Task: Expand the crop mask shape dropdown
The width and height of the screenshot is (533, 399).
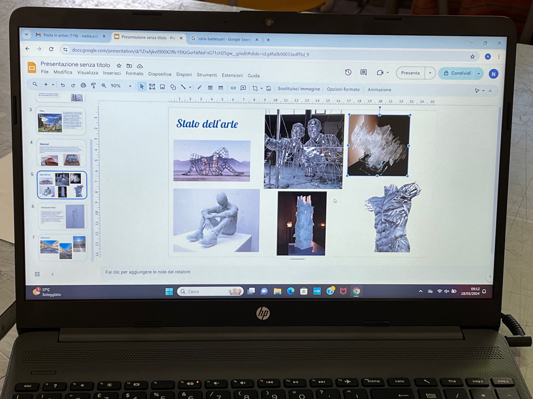Action: pos(261,88)
